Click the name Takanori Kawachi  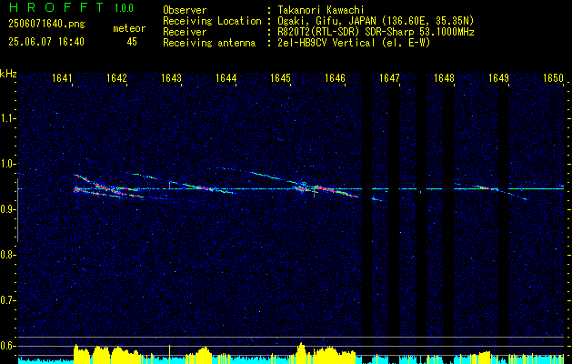coord(321,10)
